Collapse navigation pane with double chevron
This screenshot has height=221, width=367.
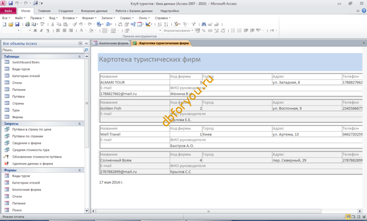tap(86, 43)
